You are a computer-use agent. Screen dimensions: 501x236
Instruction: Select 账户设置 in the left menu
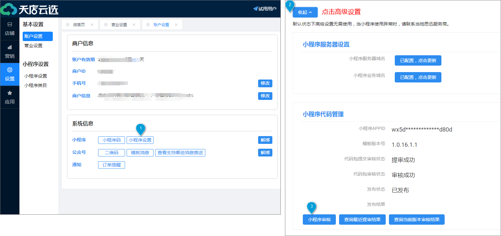point(38,36)
